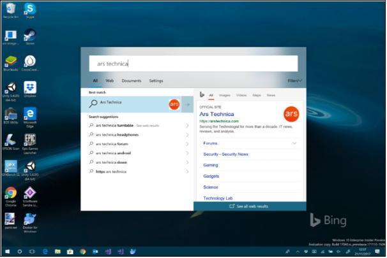This screenshot has height=258, width=387.
Task: Launch the Epic Games Launcher shortcut
Action: [x=30, y=144]
